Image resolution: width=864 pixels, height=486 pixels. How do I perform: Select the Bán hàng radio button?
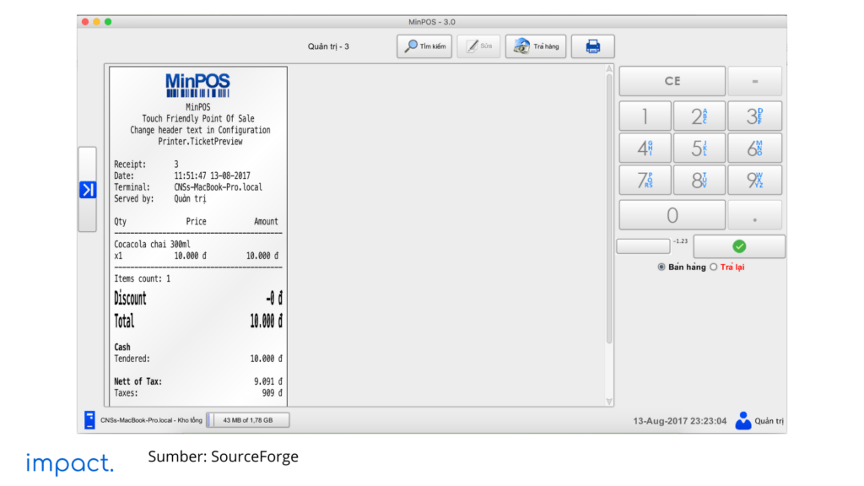point(661,267)
